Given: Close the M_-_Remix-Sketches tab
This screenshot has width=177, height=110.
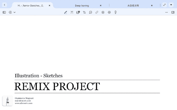Looking at the screenshot, I should 49,5.
